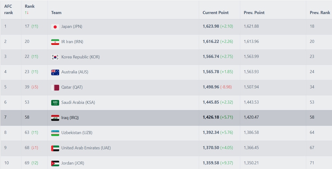The width and height of the screenshot is (332, 169).
Task: Click the Saudi Arabia flag icon
Action: tap(55, 103)
